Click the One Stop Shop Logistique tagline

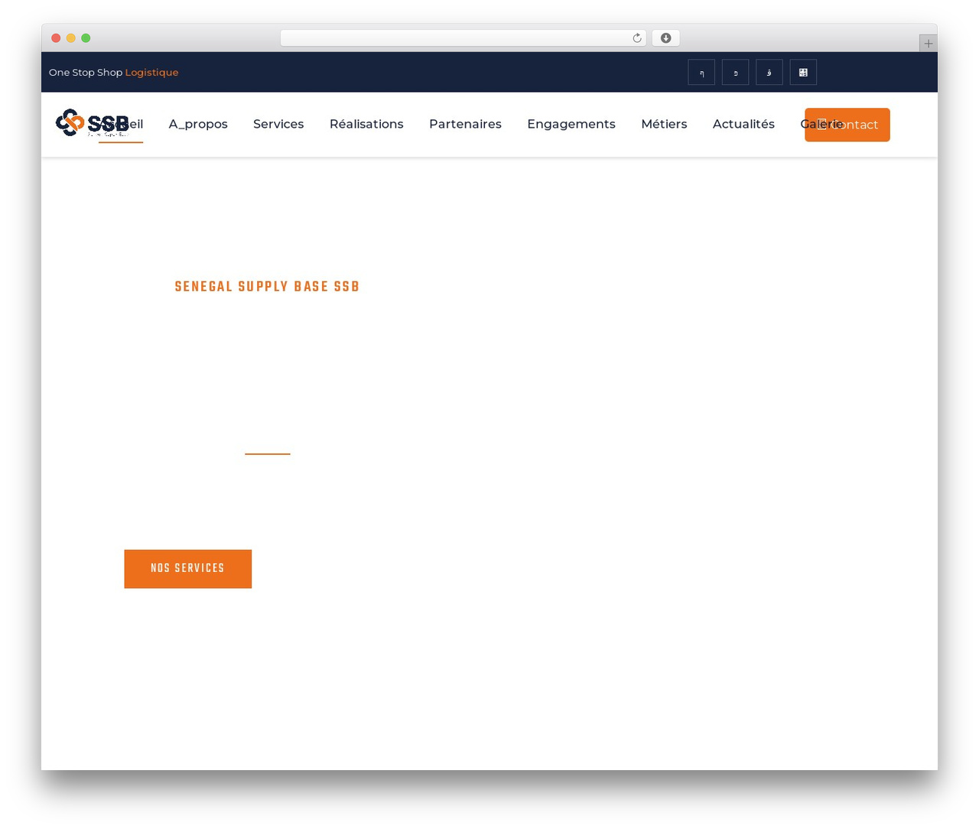[x=113, y=73]
